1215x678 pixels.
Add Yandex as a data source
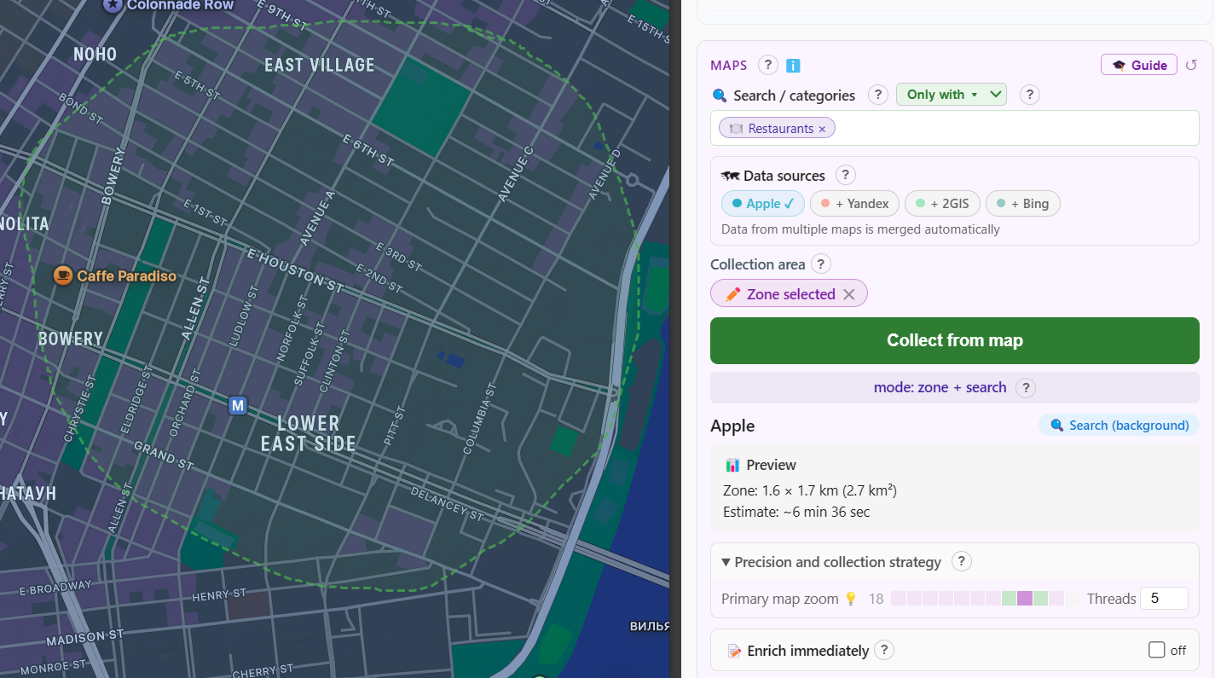click(x=854, y=203)
